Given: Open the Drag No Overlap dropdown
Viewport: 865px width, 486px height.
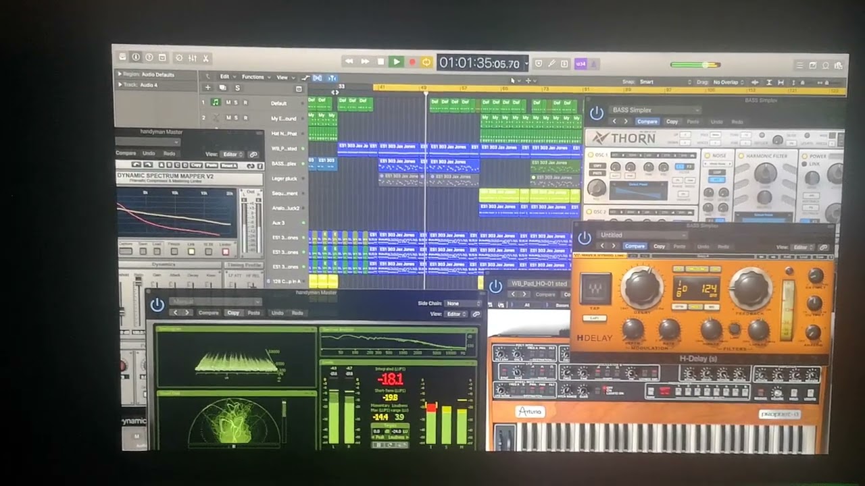Looking at the screenshot, I should coord(728,82).
